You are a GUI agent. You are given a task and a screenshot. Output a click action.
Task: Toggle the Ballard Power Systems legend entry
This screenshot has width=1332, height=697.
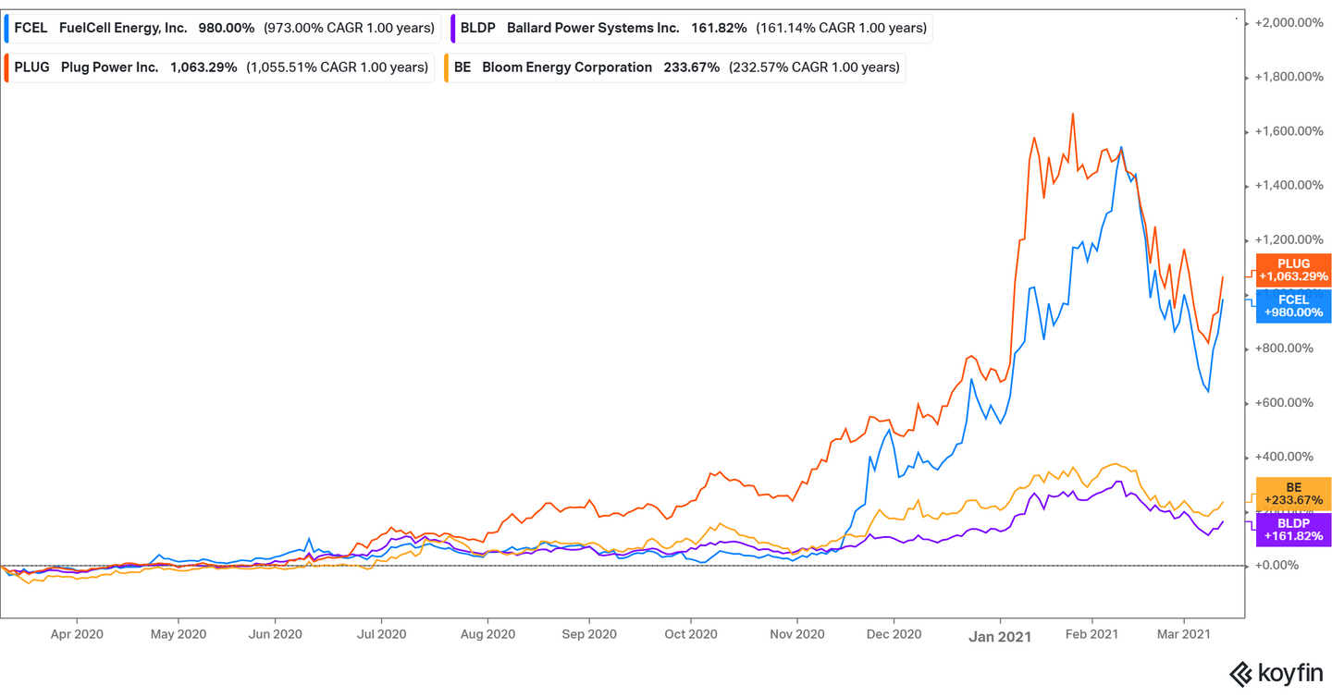[x=592, y=28]
